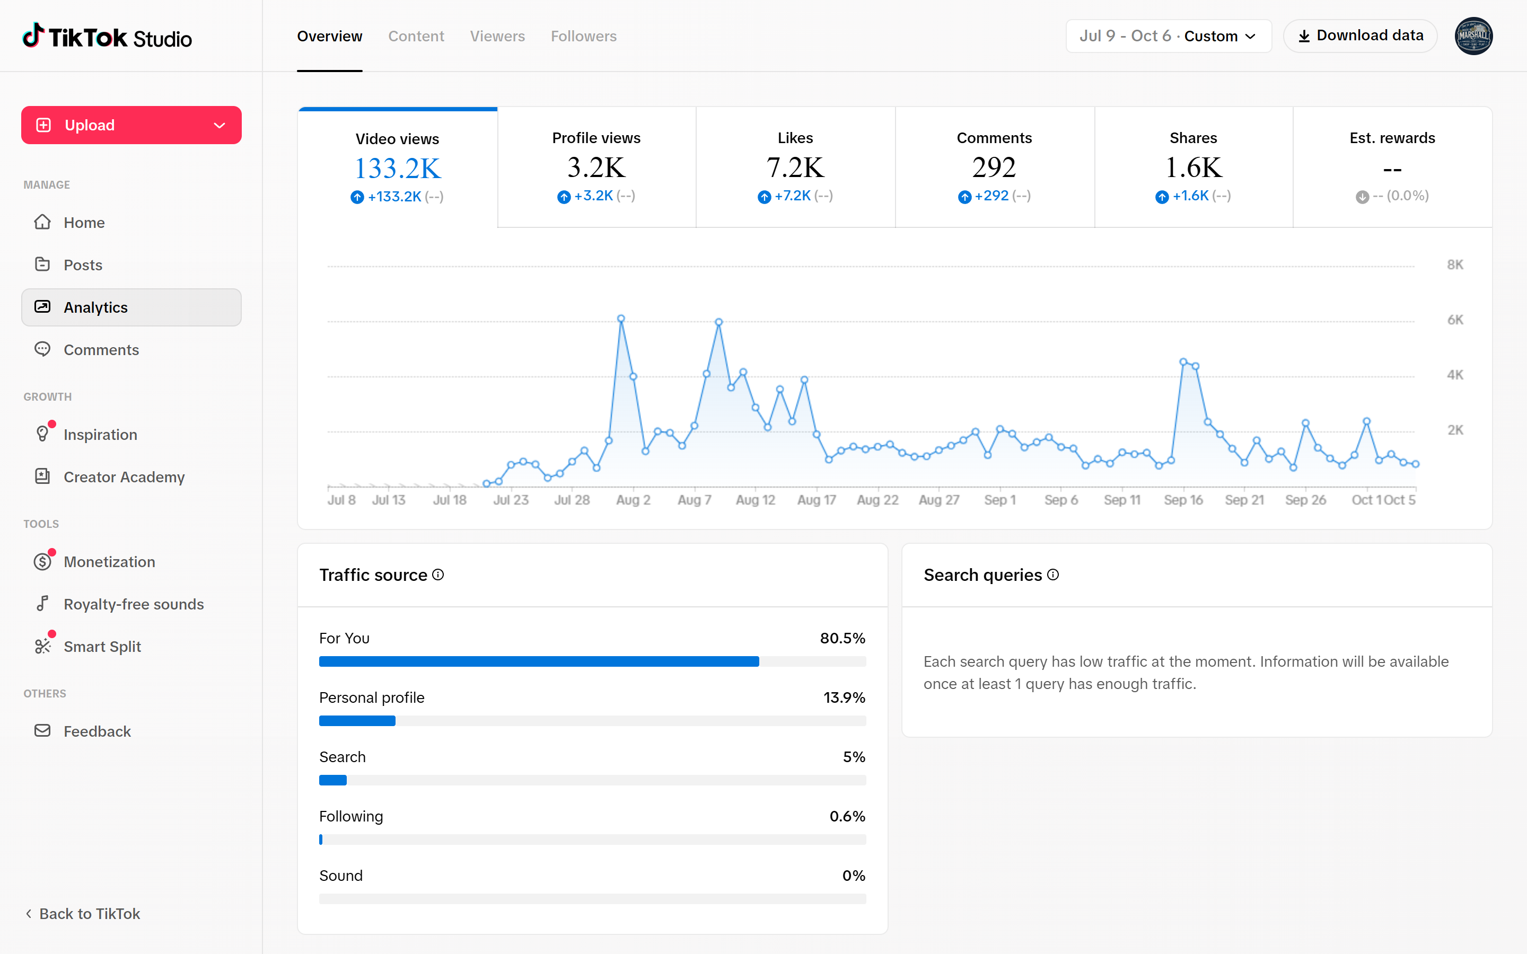Open the Royalty-free sounds music note icon
Viewport: 1527px width, 954px height.
coord(42,604)
